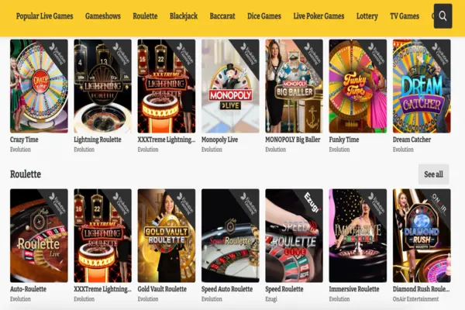Open Diamond Rush Roulette by OnAir

pyautogui.click(x=422, y=236)
